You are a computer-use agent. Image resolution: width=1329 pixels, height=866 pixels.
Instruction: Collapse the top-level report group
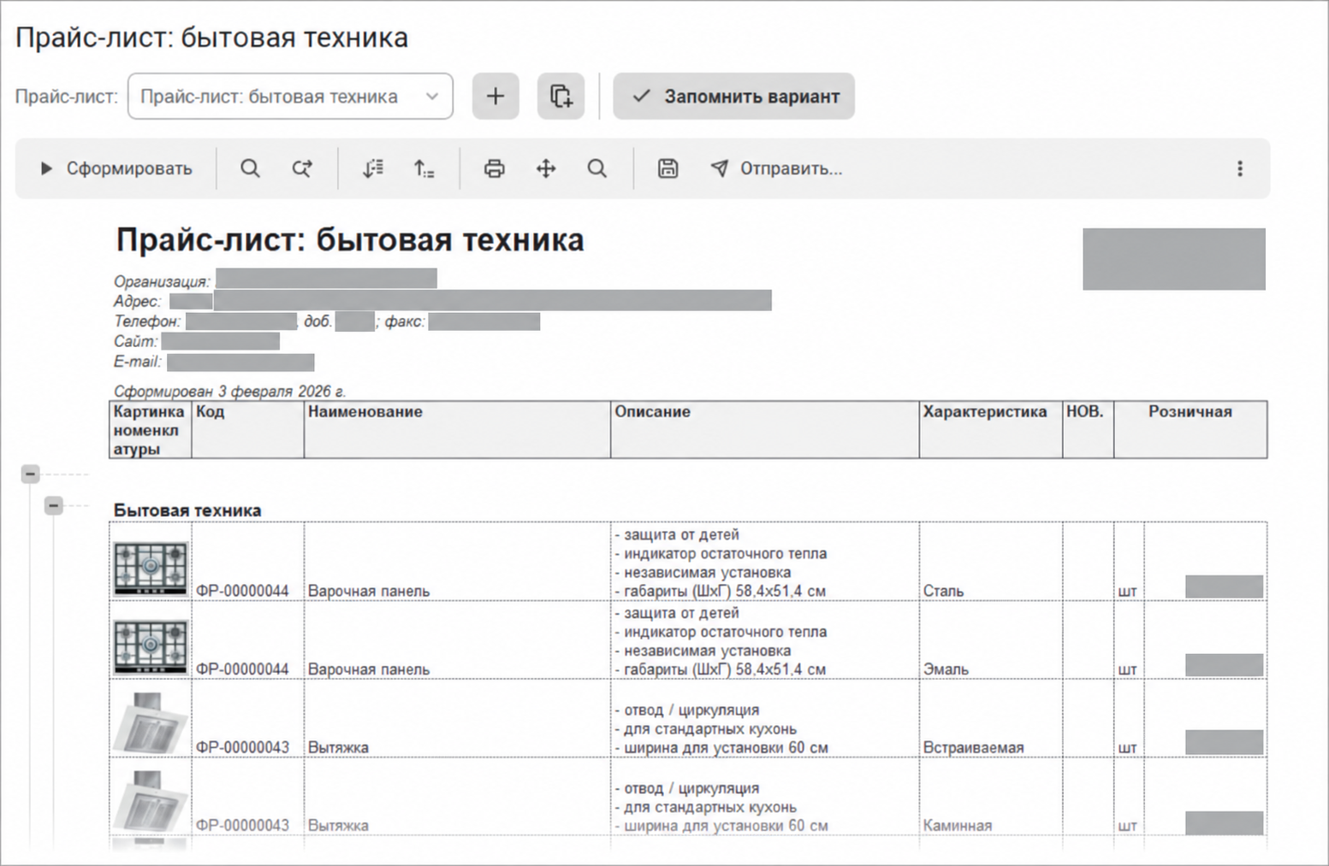click(31, 473)
